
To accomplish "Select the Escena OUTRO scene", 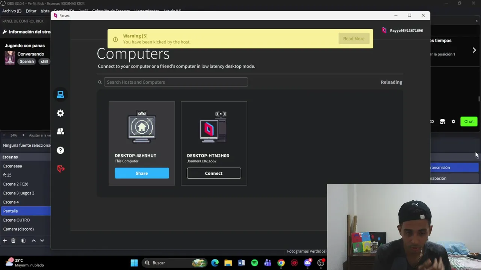I will pyautogui.click(x=26, y=220).
